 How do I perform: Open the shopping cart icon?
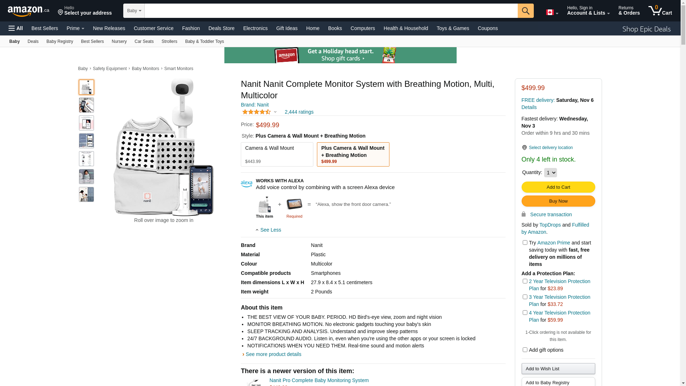660,11
